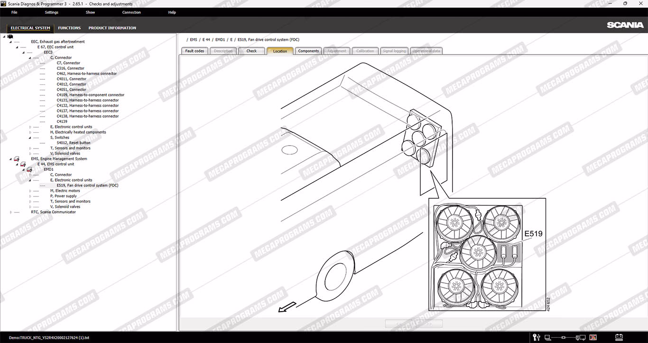Expand M, Electric motors node
The height and width of the screenshot is (343, 648).
point(29,191)
